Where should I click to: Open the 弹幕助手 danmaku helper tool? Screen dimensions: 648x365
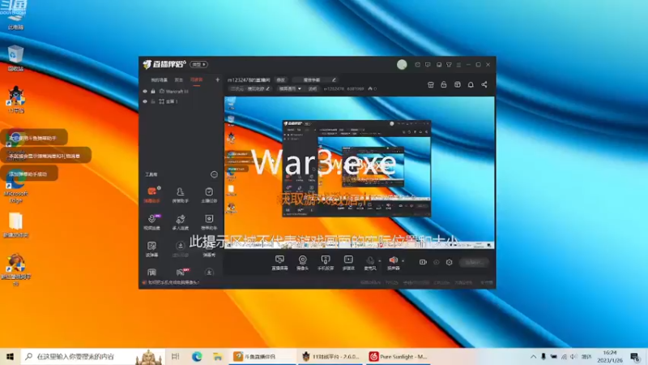point(151,195)
